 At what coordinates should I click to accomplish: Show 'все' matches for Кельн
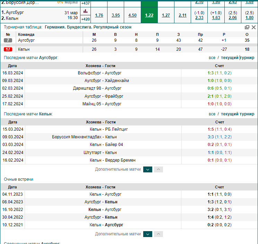pyautogui.click(x=212, y=114)
